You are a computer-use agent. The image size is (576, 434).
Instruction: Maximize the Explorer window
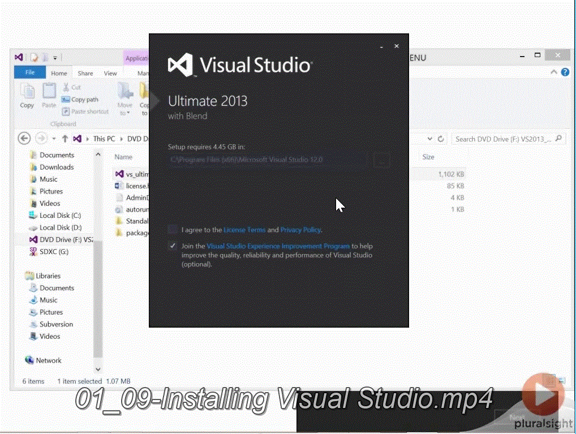coord(538,55)
